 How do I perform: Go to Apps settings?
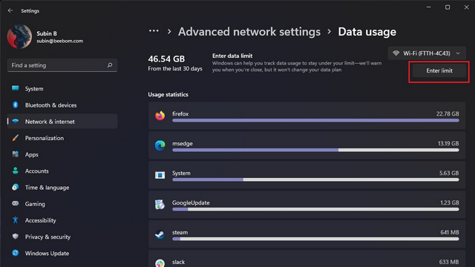[x=62, y=154]
